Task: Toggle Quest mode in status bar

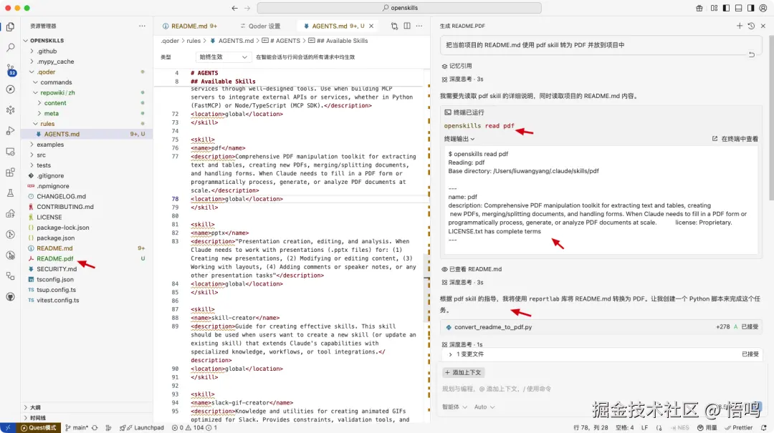Action: pyautogui.click(x=39, y=427)
